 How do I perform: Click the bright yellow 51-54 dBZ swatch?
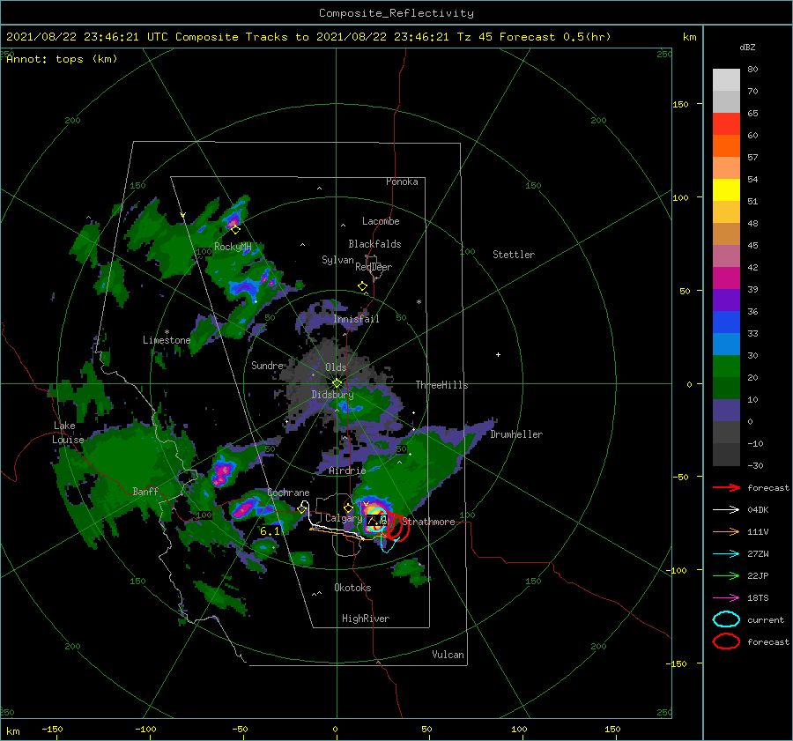[726, 190]
